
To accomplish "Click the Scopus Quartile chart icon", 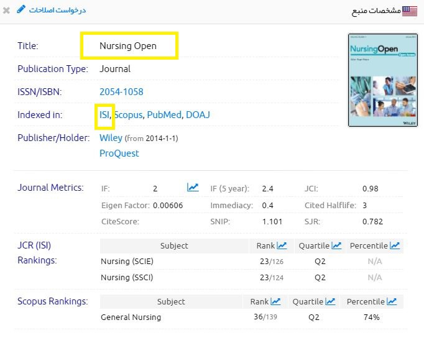I will click(x=330, y=302).
